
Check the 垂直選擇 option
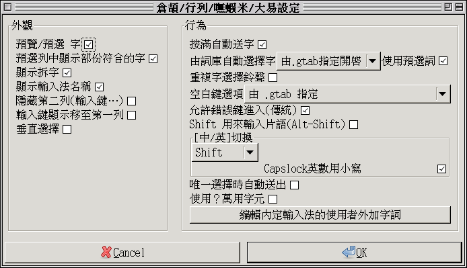tap(67, 130)
